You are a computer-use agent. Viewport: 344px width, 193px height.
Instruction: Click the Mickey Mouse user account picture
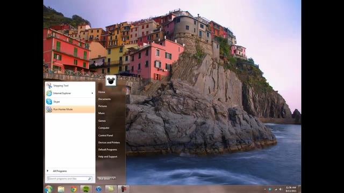[x=111, y=81]
